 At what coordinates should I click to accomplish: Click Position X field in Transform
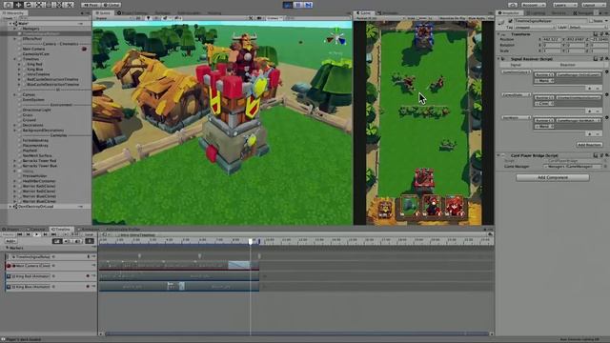[x=552, y=40]
